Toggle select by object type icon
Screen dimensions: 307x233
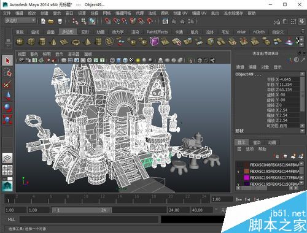[x=84, y=21]
